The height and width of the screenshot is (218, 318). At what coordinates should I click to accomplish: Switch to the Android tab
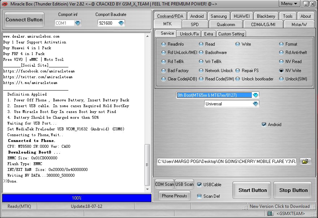coord(197,16)
